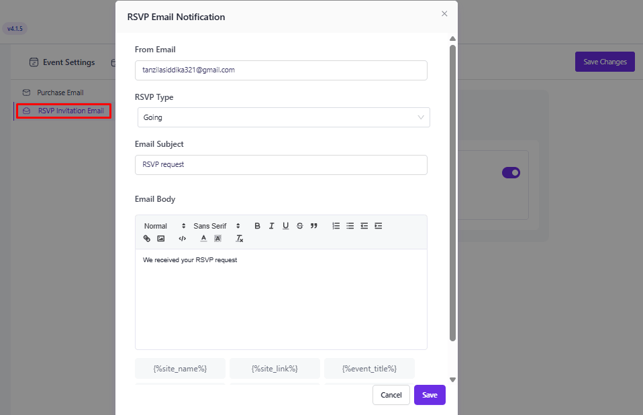Clear text formatting
Image resolution: width=643 pixels, height=415 pixels.
click(x=240, y=239)
